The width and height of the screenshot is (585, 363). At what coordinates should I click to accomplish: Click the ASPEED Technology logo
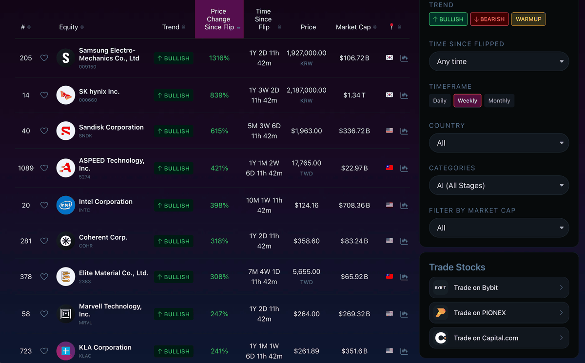[66, 168]
